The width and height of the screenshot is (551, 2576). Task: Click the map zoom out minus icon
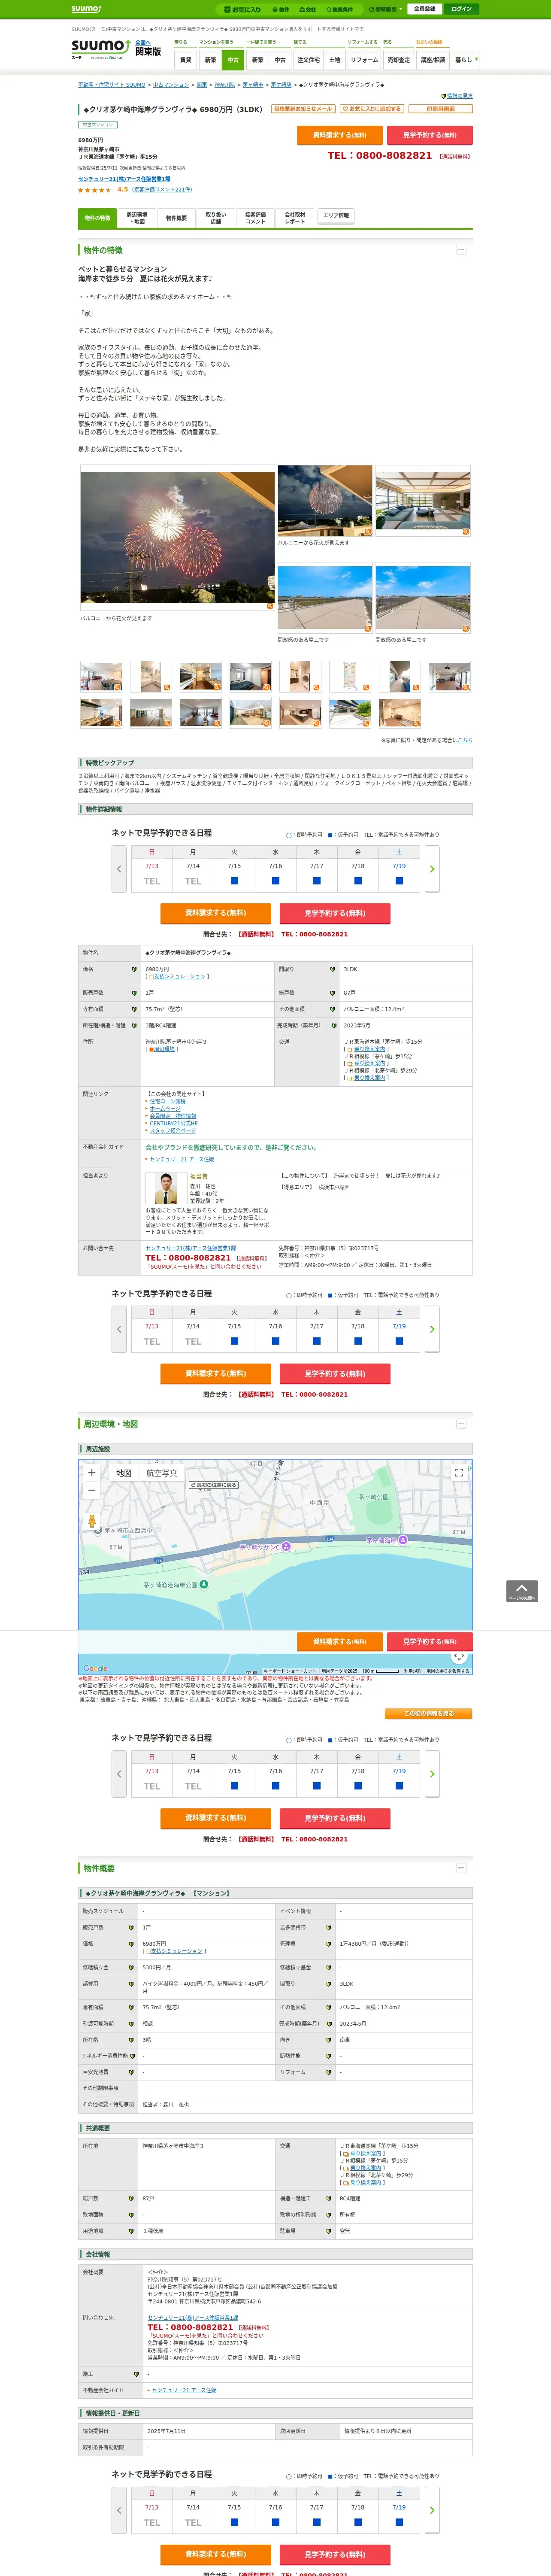pyautogui.click(x=91, y=1490)
